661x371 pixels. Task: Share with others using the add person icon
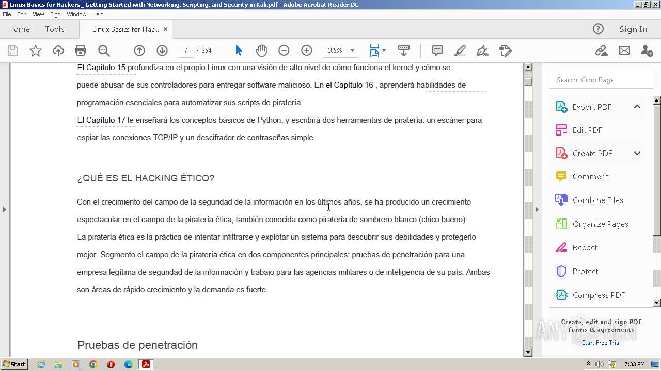(647, 50)
